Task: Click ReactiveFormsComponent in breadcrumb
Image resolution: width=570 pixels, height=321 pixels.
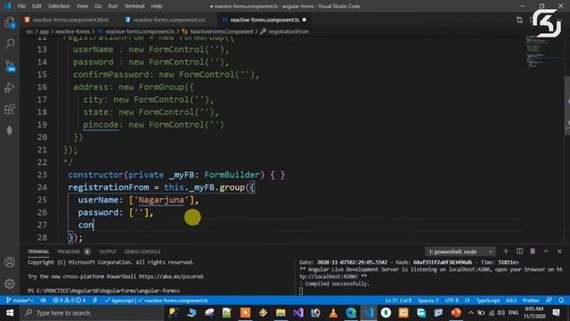Action: 222,32
